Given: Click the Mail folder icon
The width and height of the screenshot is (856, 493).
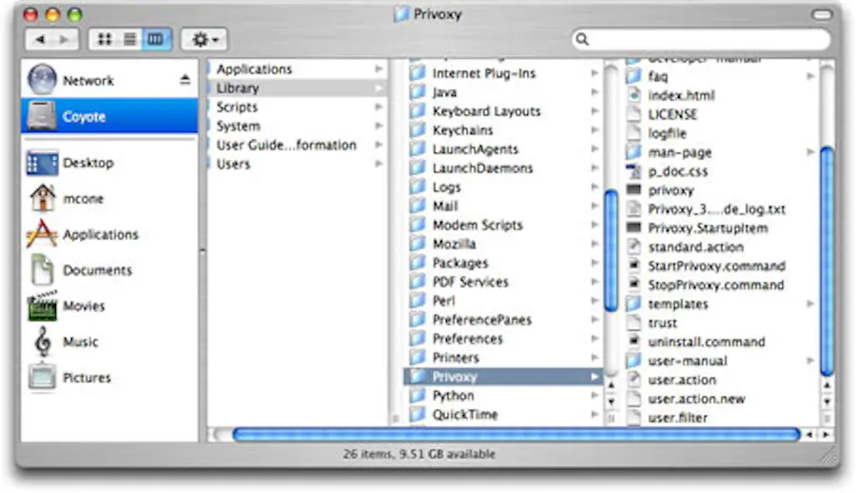Looking at the screenshot, I should coord(418,207).
